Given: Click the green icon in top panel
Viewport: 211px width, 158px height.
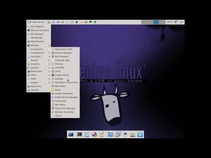Looking at the screenshot, I should point(95,22).
